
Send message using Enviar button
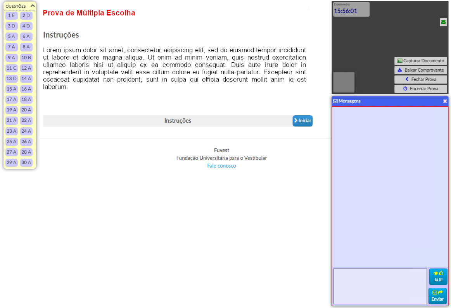[437, 296]
